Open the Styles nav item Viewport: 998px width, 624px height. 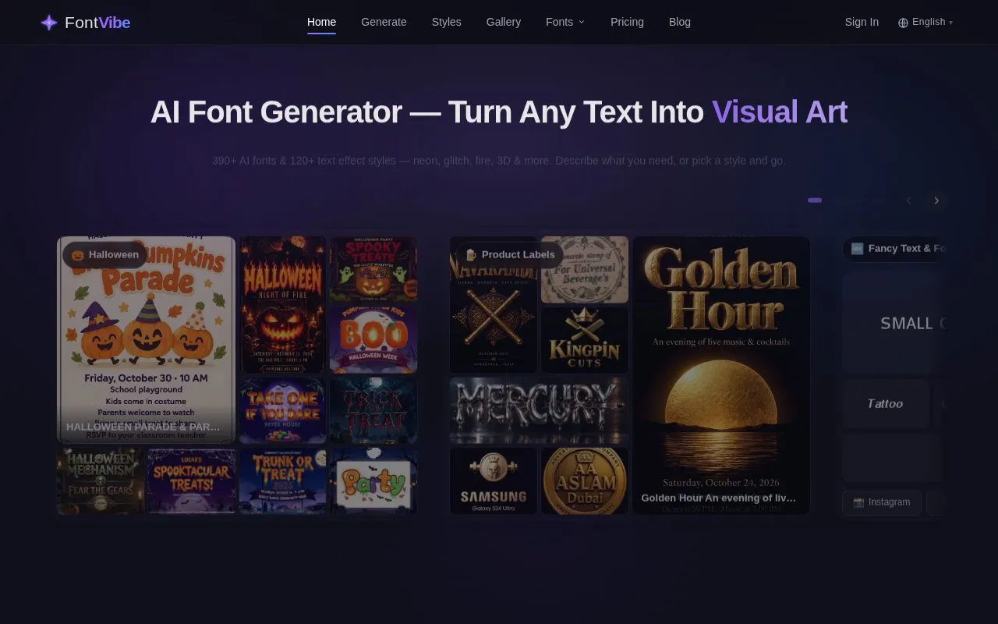[x=447, y=22]
